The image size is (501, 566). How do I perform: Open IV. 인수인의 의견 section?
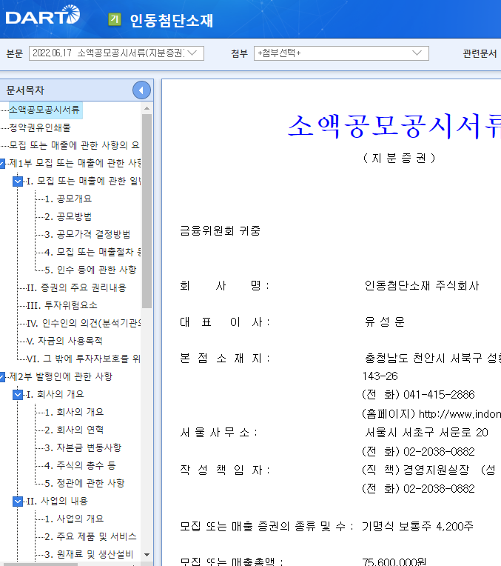click(84, 323)
